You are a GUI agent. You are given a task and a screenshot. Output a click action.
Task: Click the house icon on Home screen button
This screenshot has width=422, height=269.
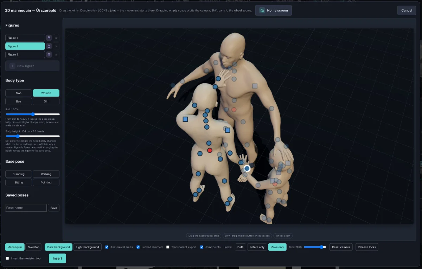[x=262, y=11]
